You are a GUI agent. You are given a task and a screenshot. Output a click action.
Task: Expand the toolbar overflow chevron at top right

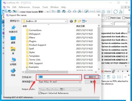(129, 10)
